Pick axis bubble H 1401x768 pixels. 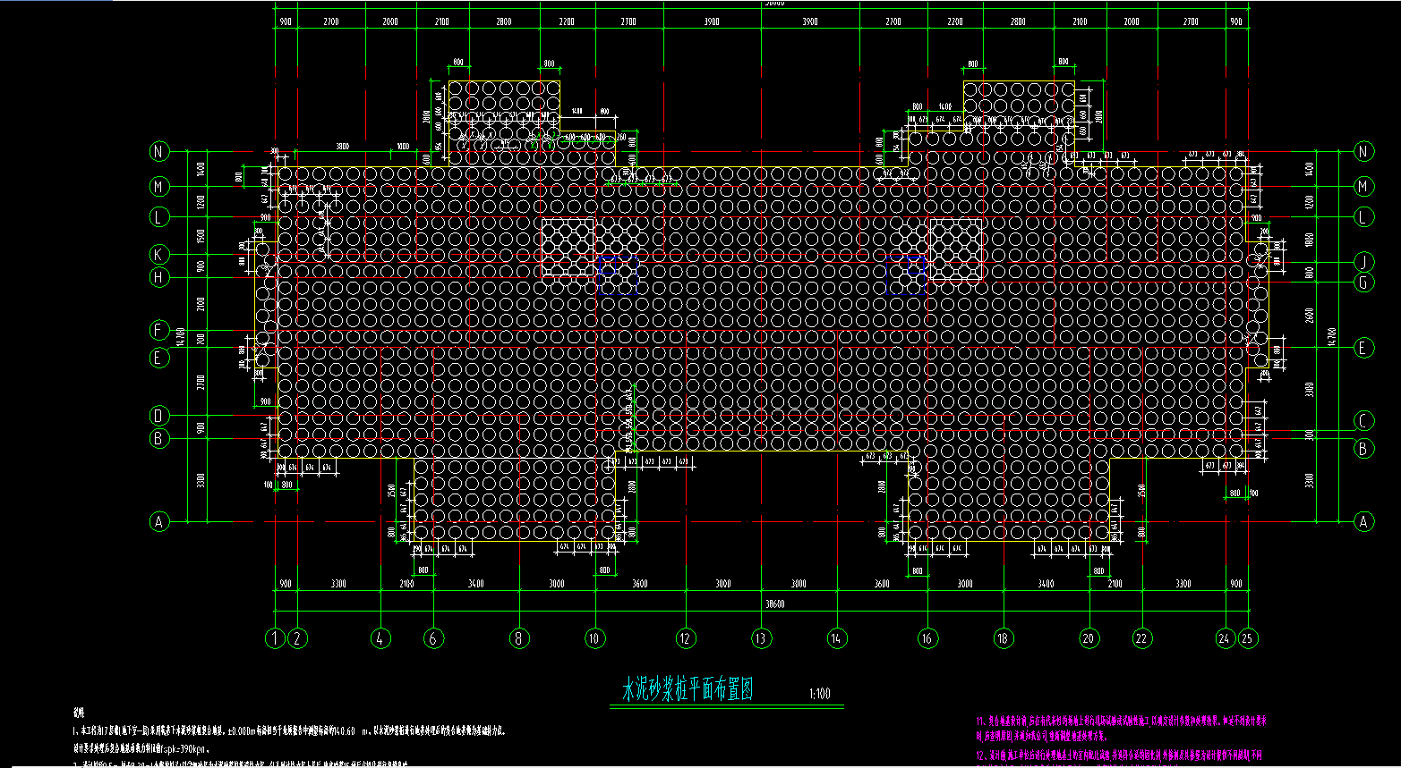point(159,278)
